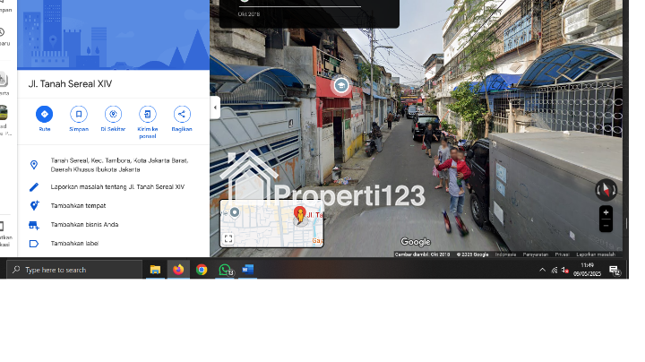
Task: Open Microsoft Word from the taskbar
Action: [248, 270]
